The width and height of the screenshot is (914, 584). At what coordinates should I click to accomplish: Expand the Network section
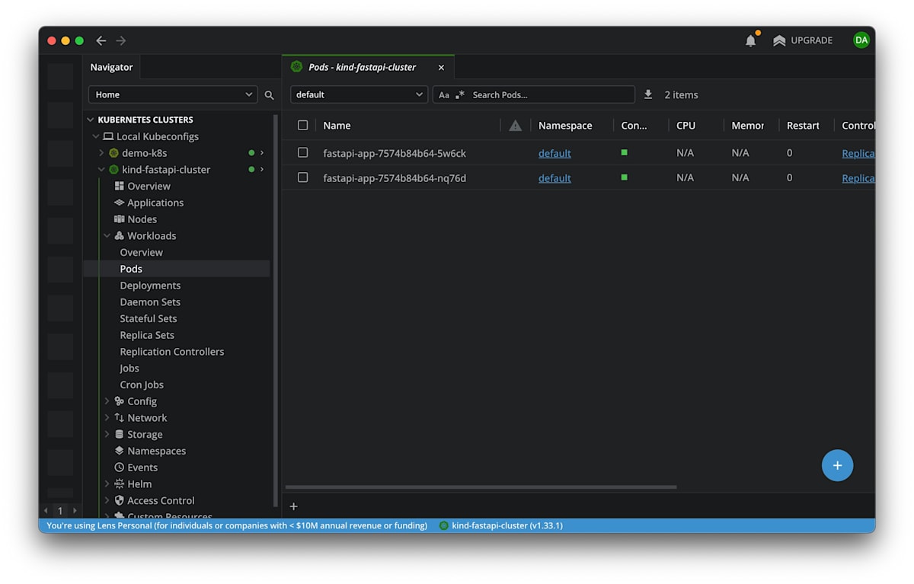(x=107, y=418)
